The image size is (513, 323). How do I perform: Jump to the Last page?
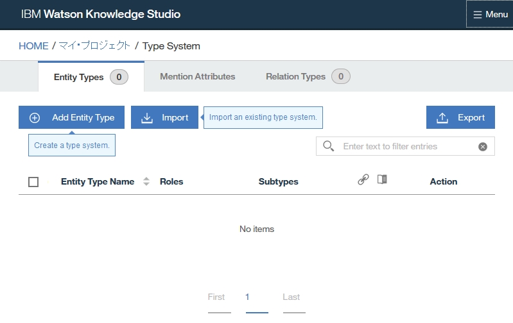click(x=291, y=297)
